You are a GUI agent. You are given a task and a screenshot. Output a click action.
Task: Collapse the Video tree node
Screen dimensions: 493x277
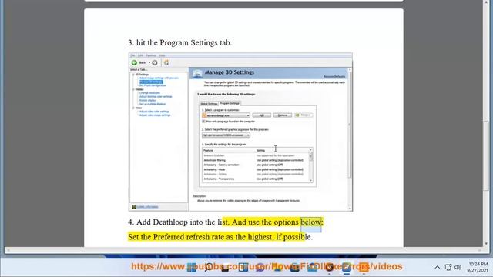pyautogui.click(x=133, y=108)
